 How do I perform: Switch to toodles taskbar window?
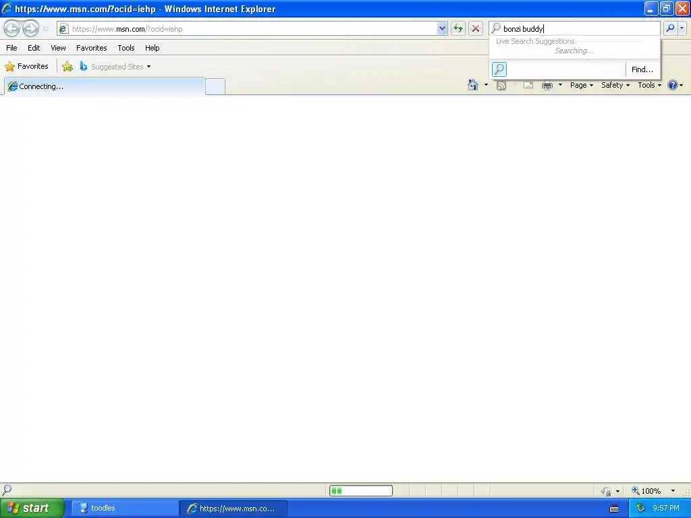click(x=125, y=509)
